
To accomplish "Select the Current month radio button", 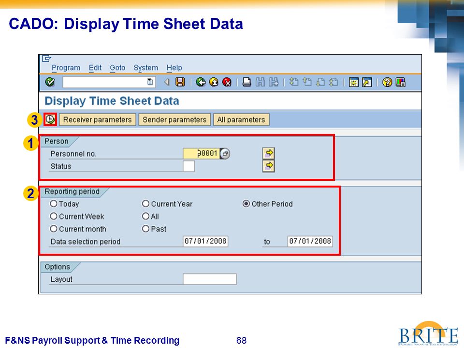I will (54, 229).
